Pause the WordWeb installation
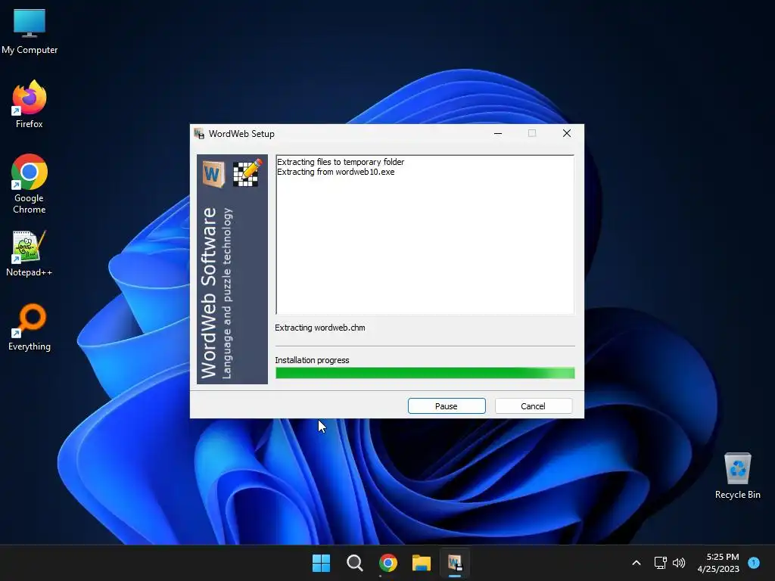 (x=447, y=406)
